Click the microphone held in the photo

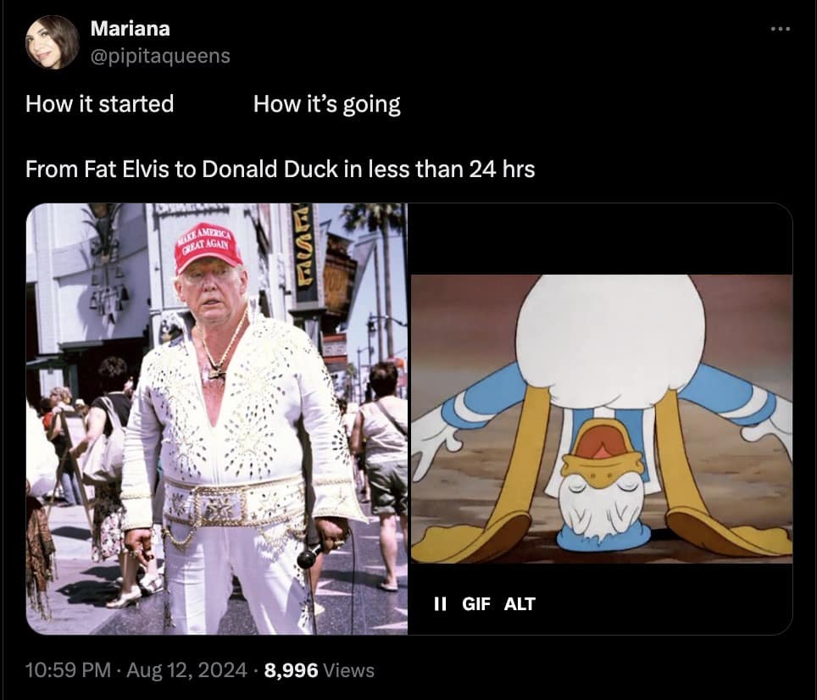[309, 555]
